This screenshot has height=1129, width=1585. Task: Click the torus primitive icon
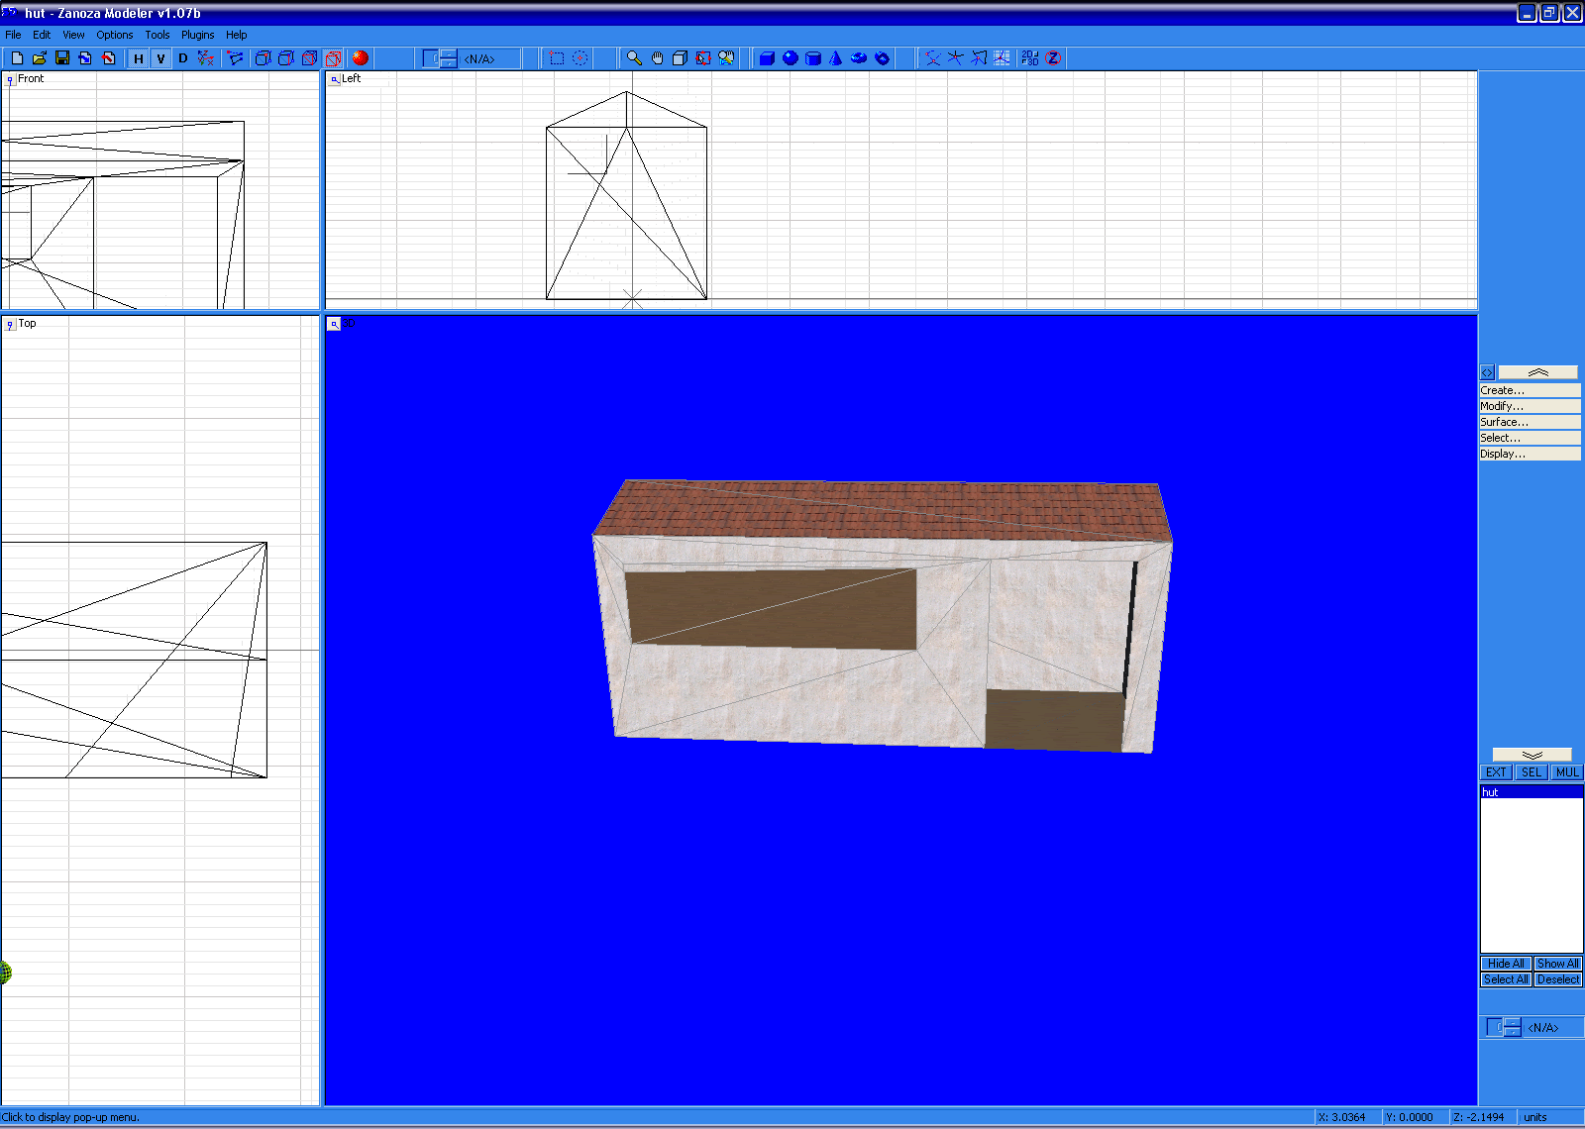tap(859, 58)
